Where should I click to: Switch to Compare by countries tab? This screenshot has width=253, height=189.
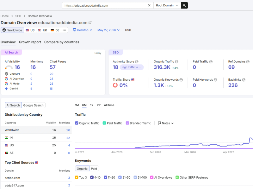62,42
